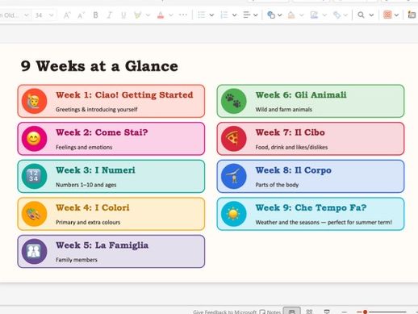
Task: Click Give Feedback to Microsoft
Action: [224, 312]
